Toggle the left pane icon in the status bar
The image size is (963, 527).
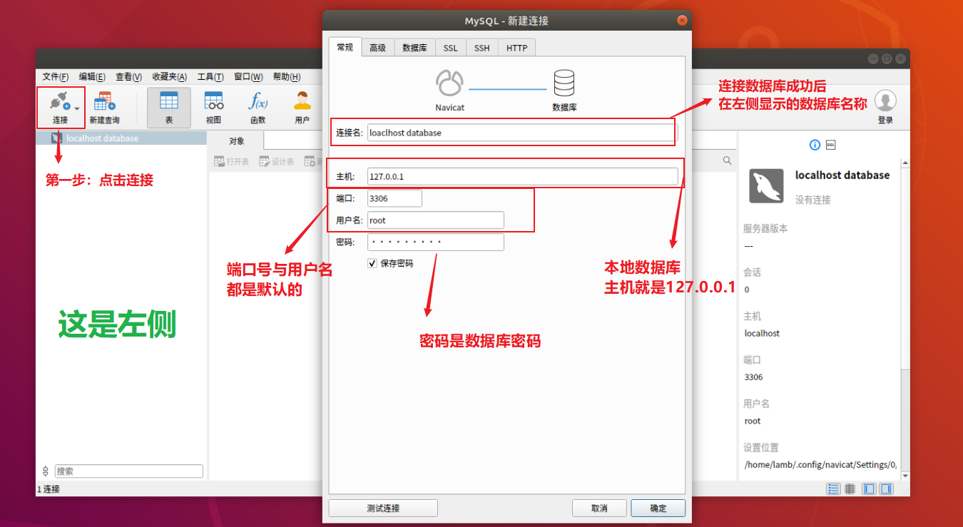pos(869,489)
